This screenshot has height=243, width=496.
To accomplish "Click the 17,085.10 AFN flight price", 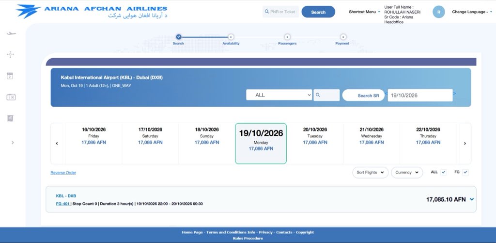I will (x=446, y=199).
